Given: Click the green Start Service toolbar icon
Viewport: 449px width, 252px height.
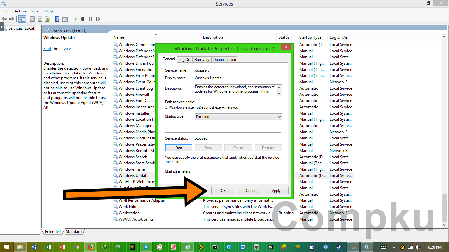Looking at the screenshot, I should pos(75,19).
